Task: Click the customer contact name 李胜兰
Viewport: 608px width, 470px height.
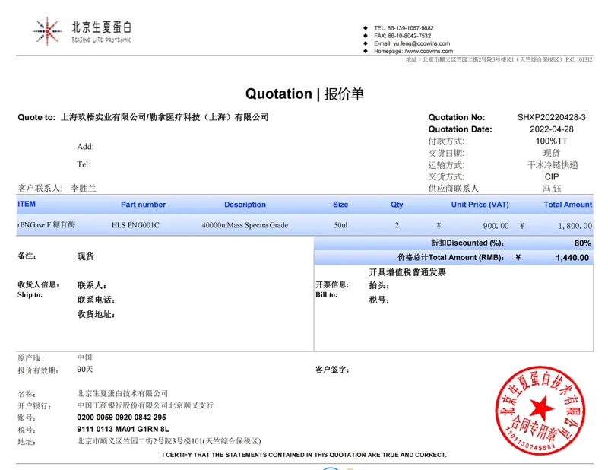Action: point(83,189)
